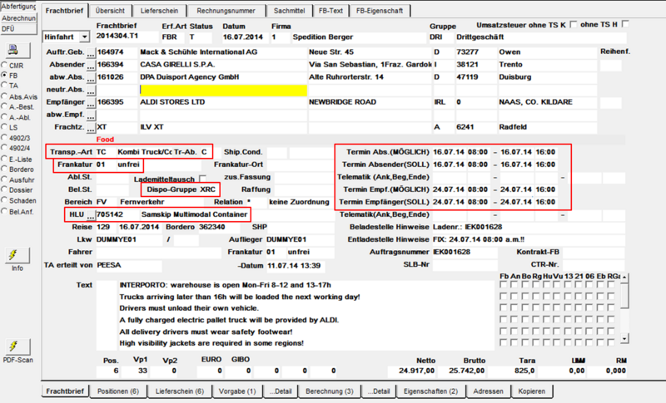
Task: Switch to the Lieferschein top tab
Action: click(159, 11)
